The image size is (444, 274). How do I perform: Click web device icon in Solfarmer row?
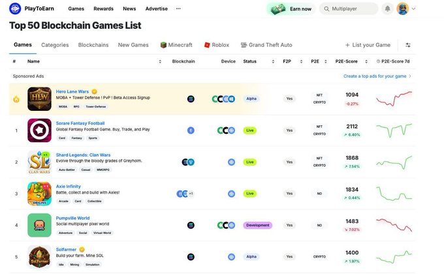[x=232, y=257]
